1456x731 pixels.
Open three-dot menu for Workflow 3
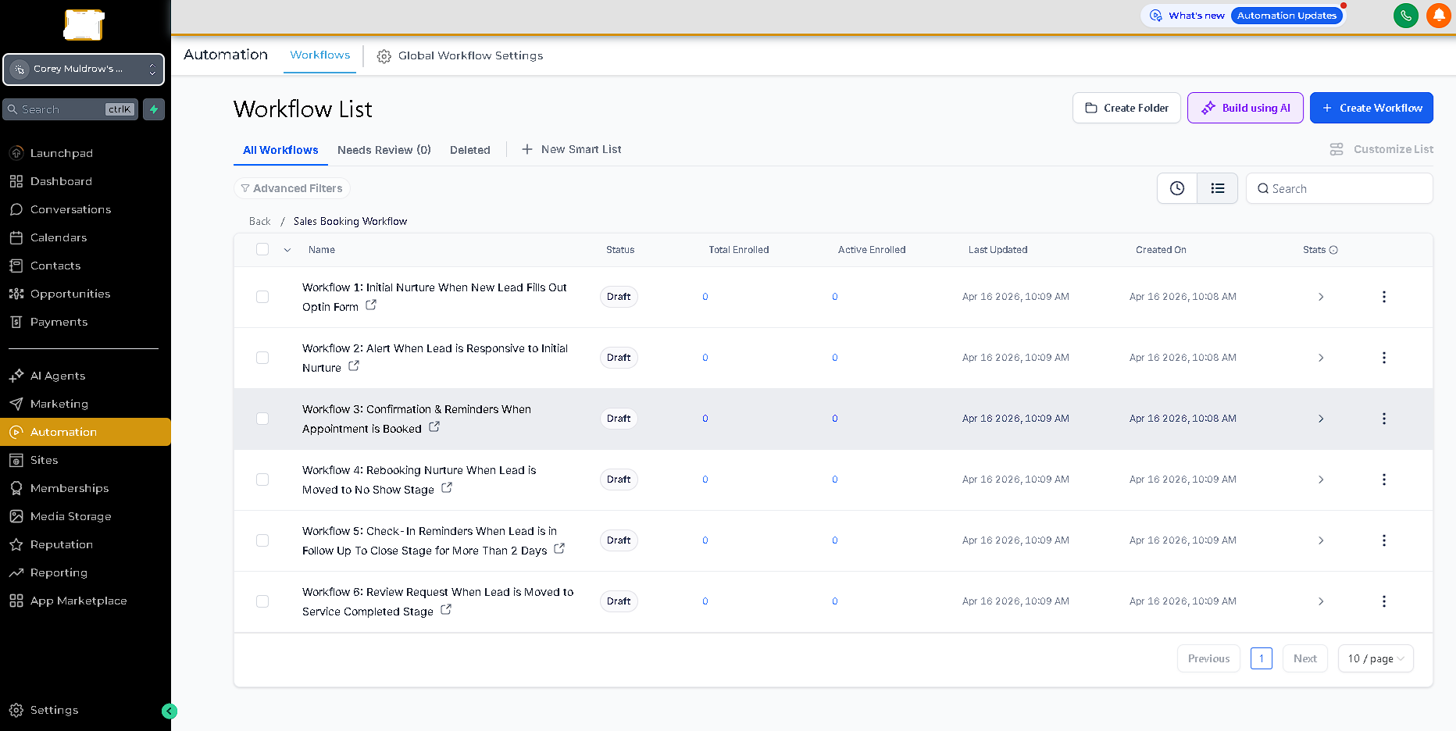[x=1384, y=419]
